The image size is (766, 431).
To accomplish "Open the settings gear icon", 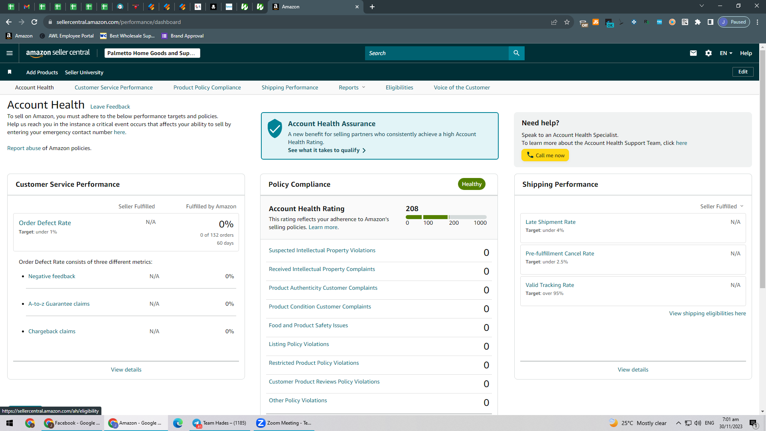I will (709, 53).
